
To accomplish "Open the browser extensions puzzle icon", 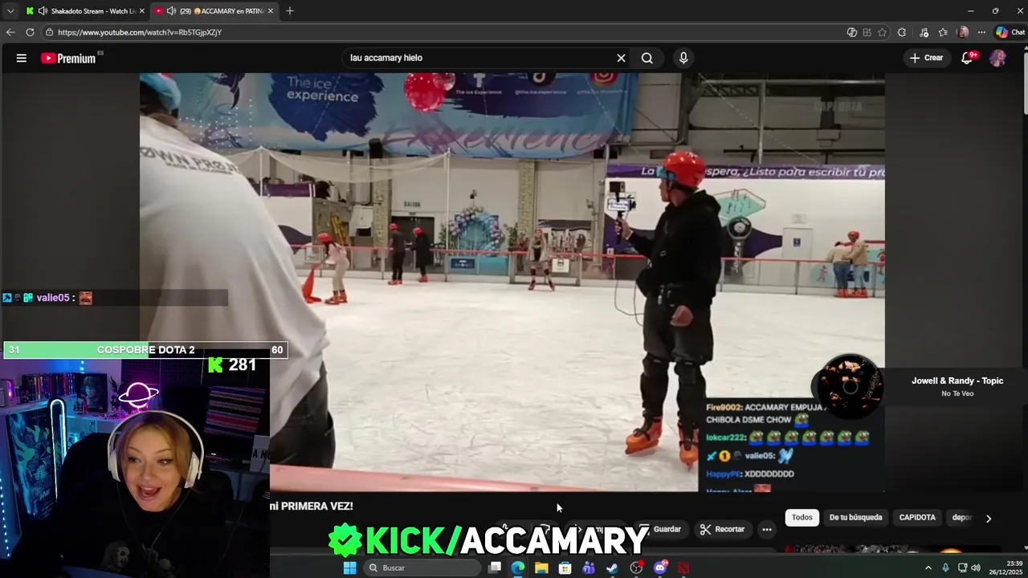I will 902,32.
